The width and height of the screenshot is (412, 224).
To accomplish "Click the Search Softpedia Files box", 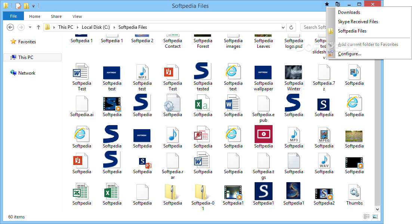I will (314, 27).
